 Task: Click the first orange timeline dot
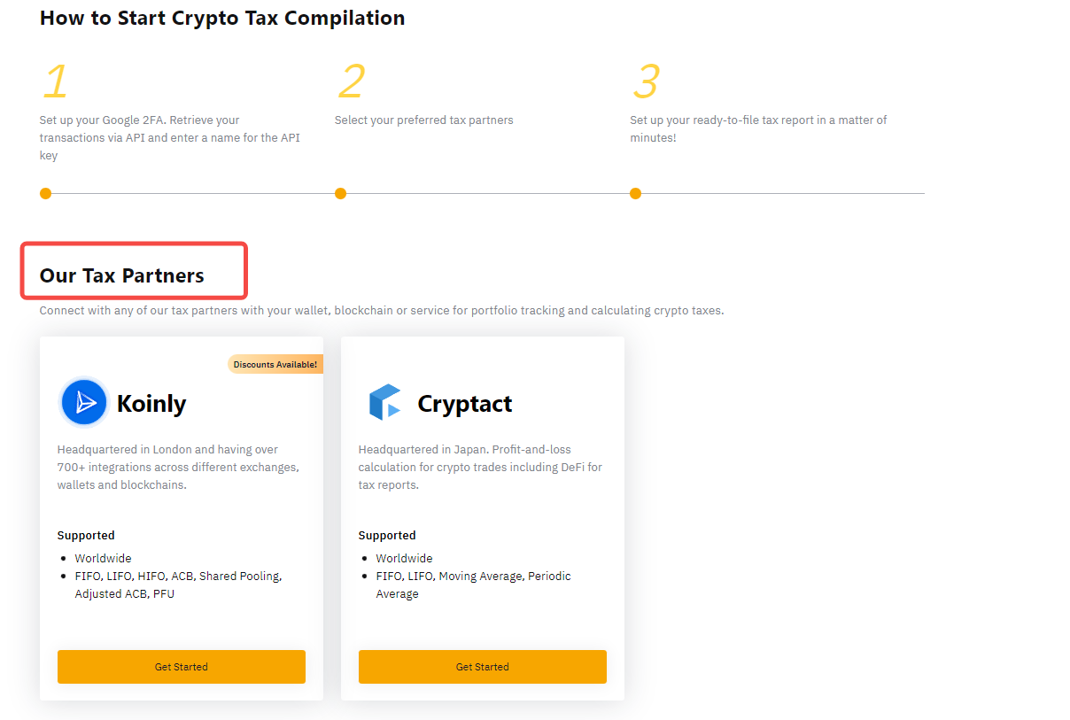coord(46,193)
